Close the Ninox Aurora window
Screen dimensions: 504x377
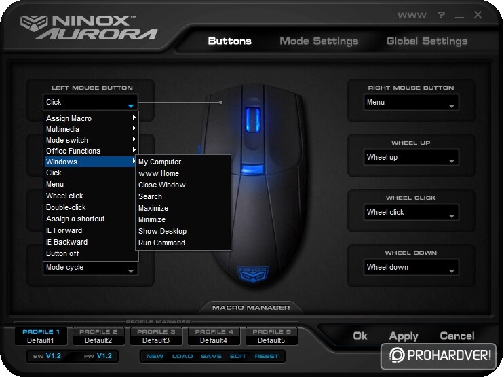478,15
